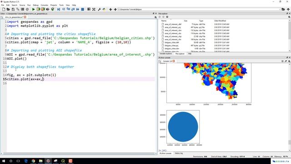Sort files by the Name column header
Image resolution: width=291 pixels, height=164 pixels.
164,21
